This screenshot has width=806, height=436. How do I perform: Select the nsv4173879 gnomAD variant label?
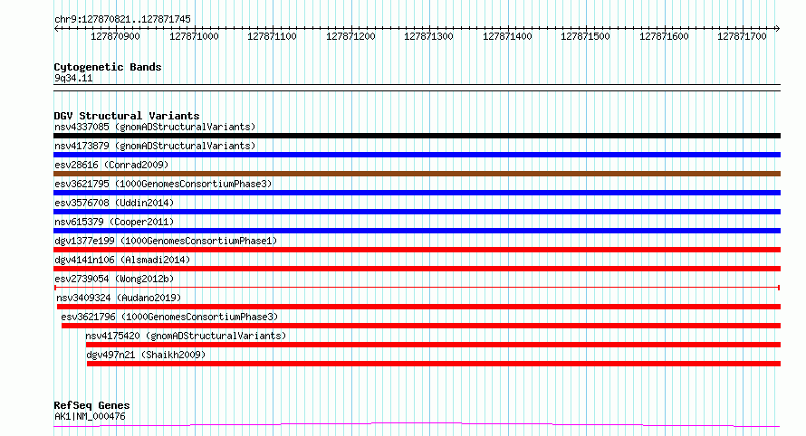[155, 146]
